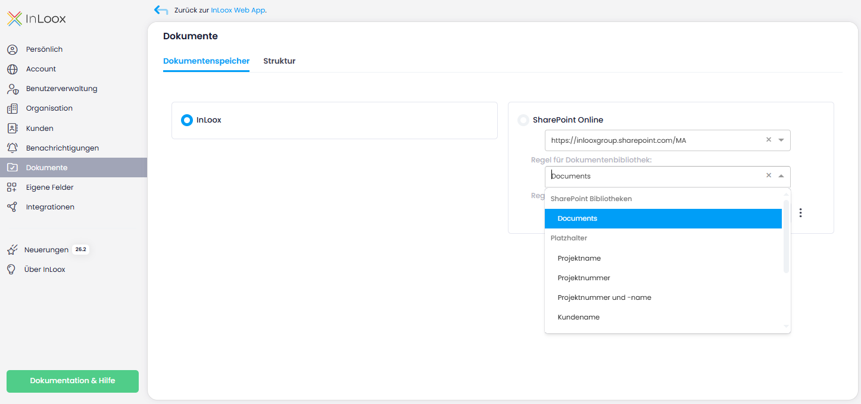This screenshot has width=861, height=404.
Task: Open the three-dot more options menu
Action: (801, 212)
